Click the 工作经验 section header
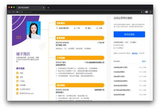The height and width of the screenshot is (110, 160). [80, 58]
